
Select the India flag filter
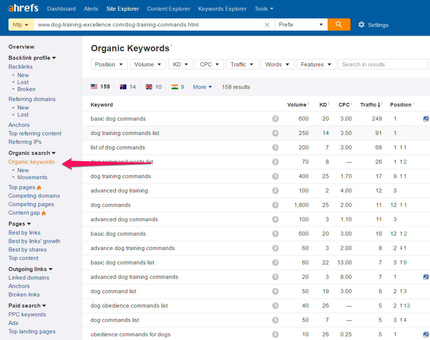point(175,87)
